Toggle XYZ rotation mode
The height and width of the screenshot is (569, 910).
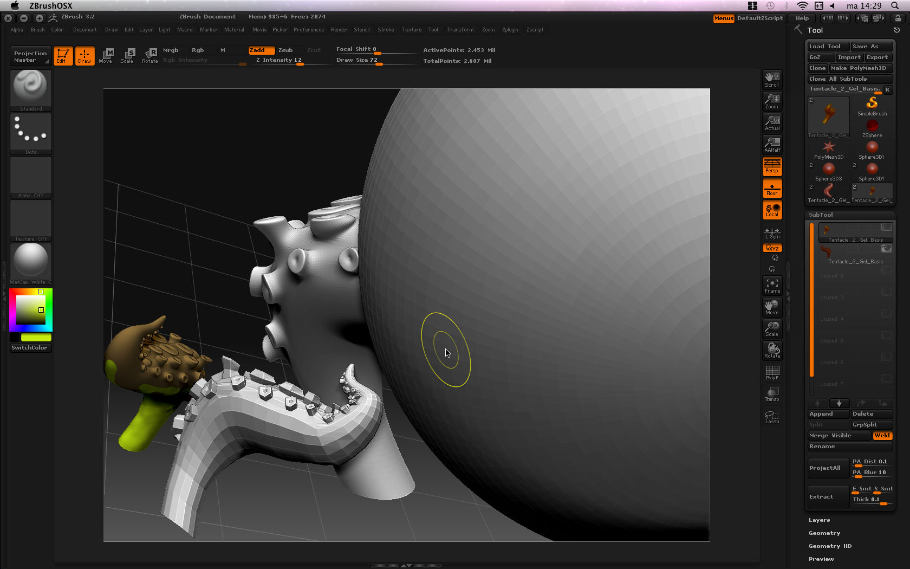pos(772,248)
